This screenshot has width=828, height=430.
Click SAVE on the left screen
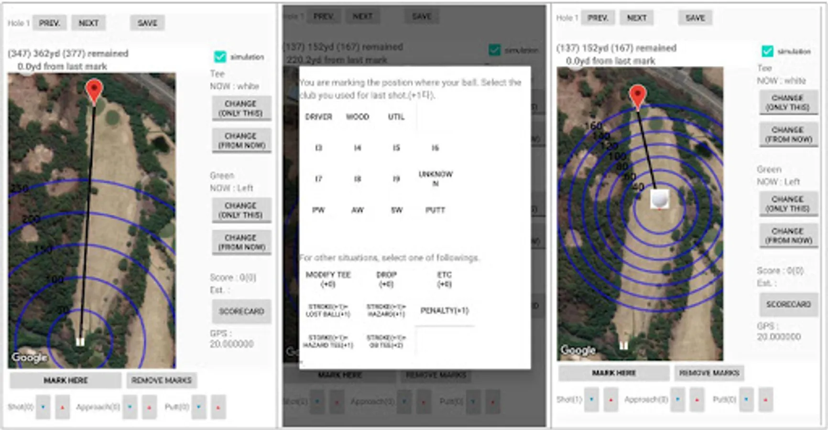pyautogui.click(x=147, y=23)
